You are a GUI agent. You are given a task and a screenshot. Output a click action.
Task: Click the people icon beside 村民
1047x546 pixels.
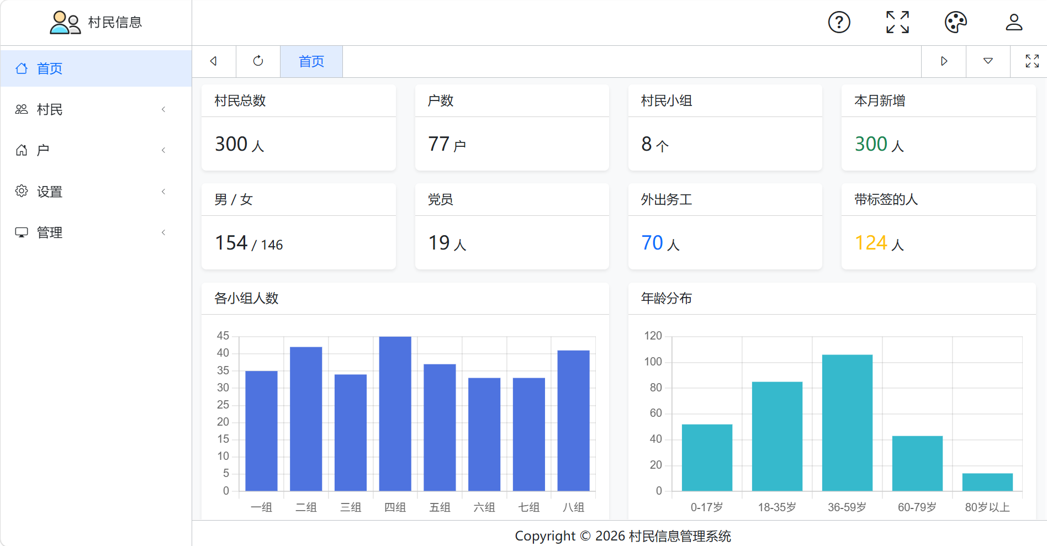[x=22, y=109]
